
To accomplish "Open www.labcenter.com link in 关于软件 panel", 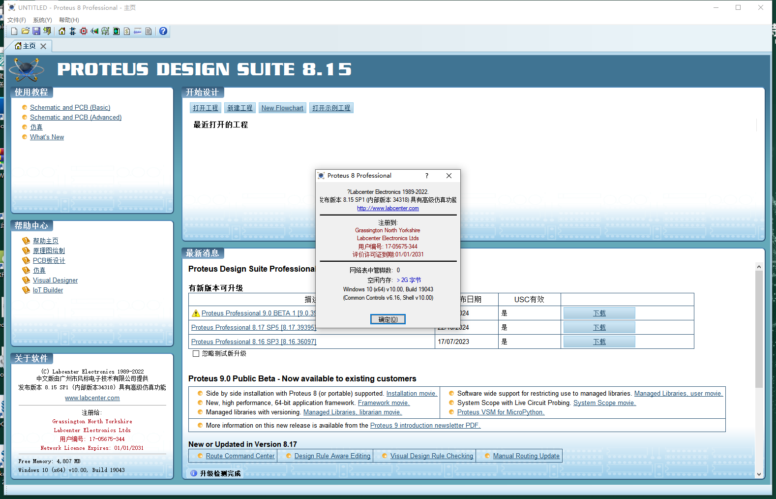I will [x=92, y=398].
